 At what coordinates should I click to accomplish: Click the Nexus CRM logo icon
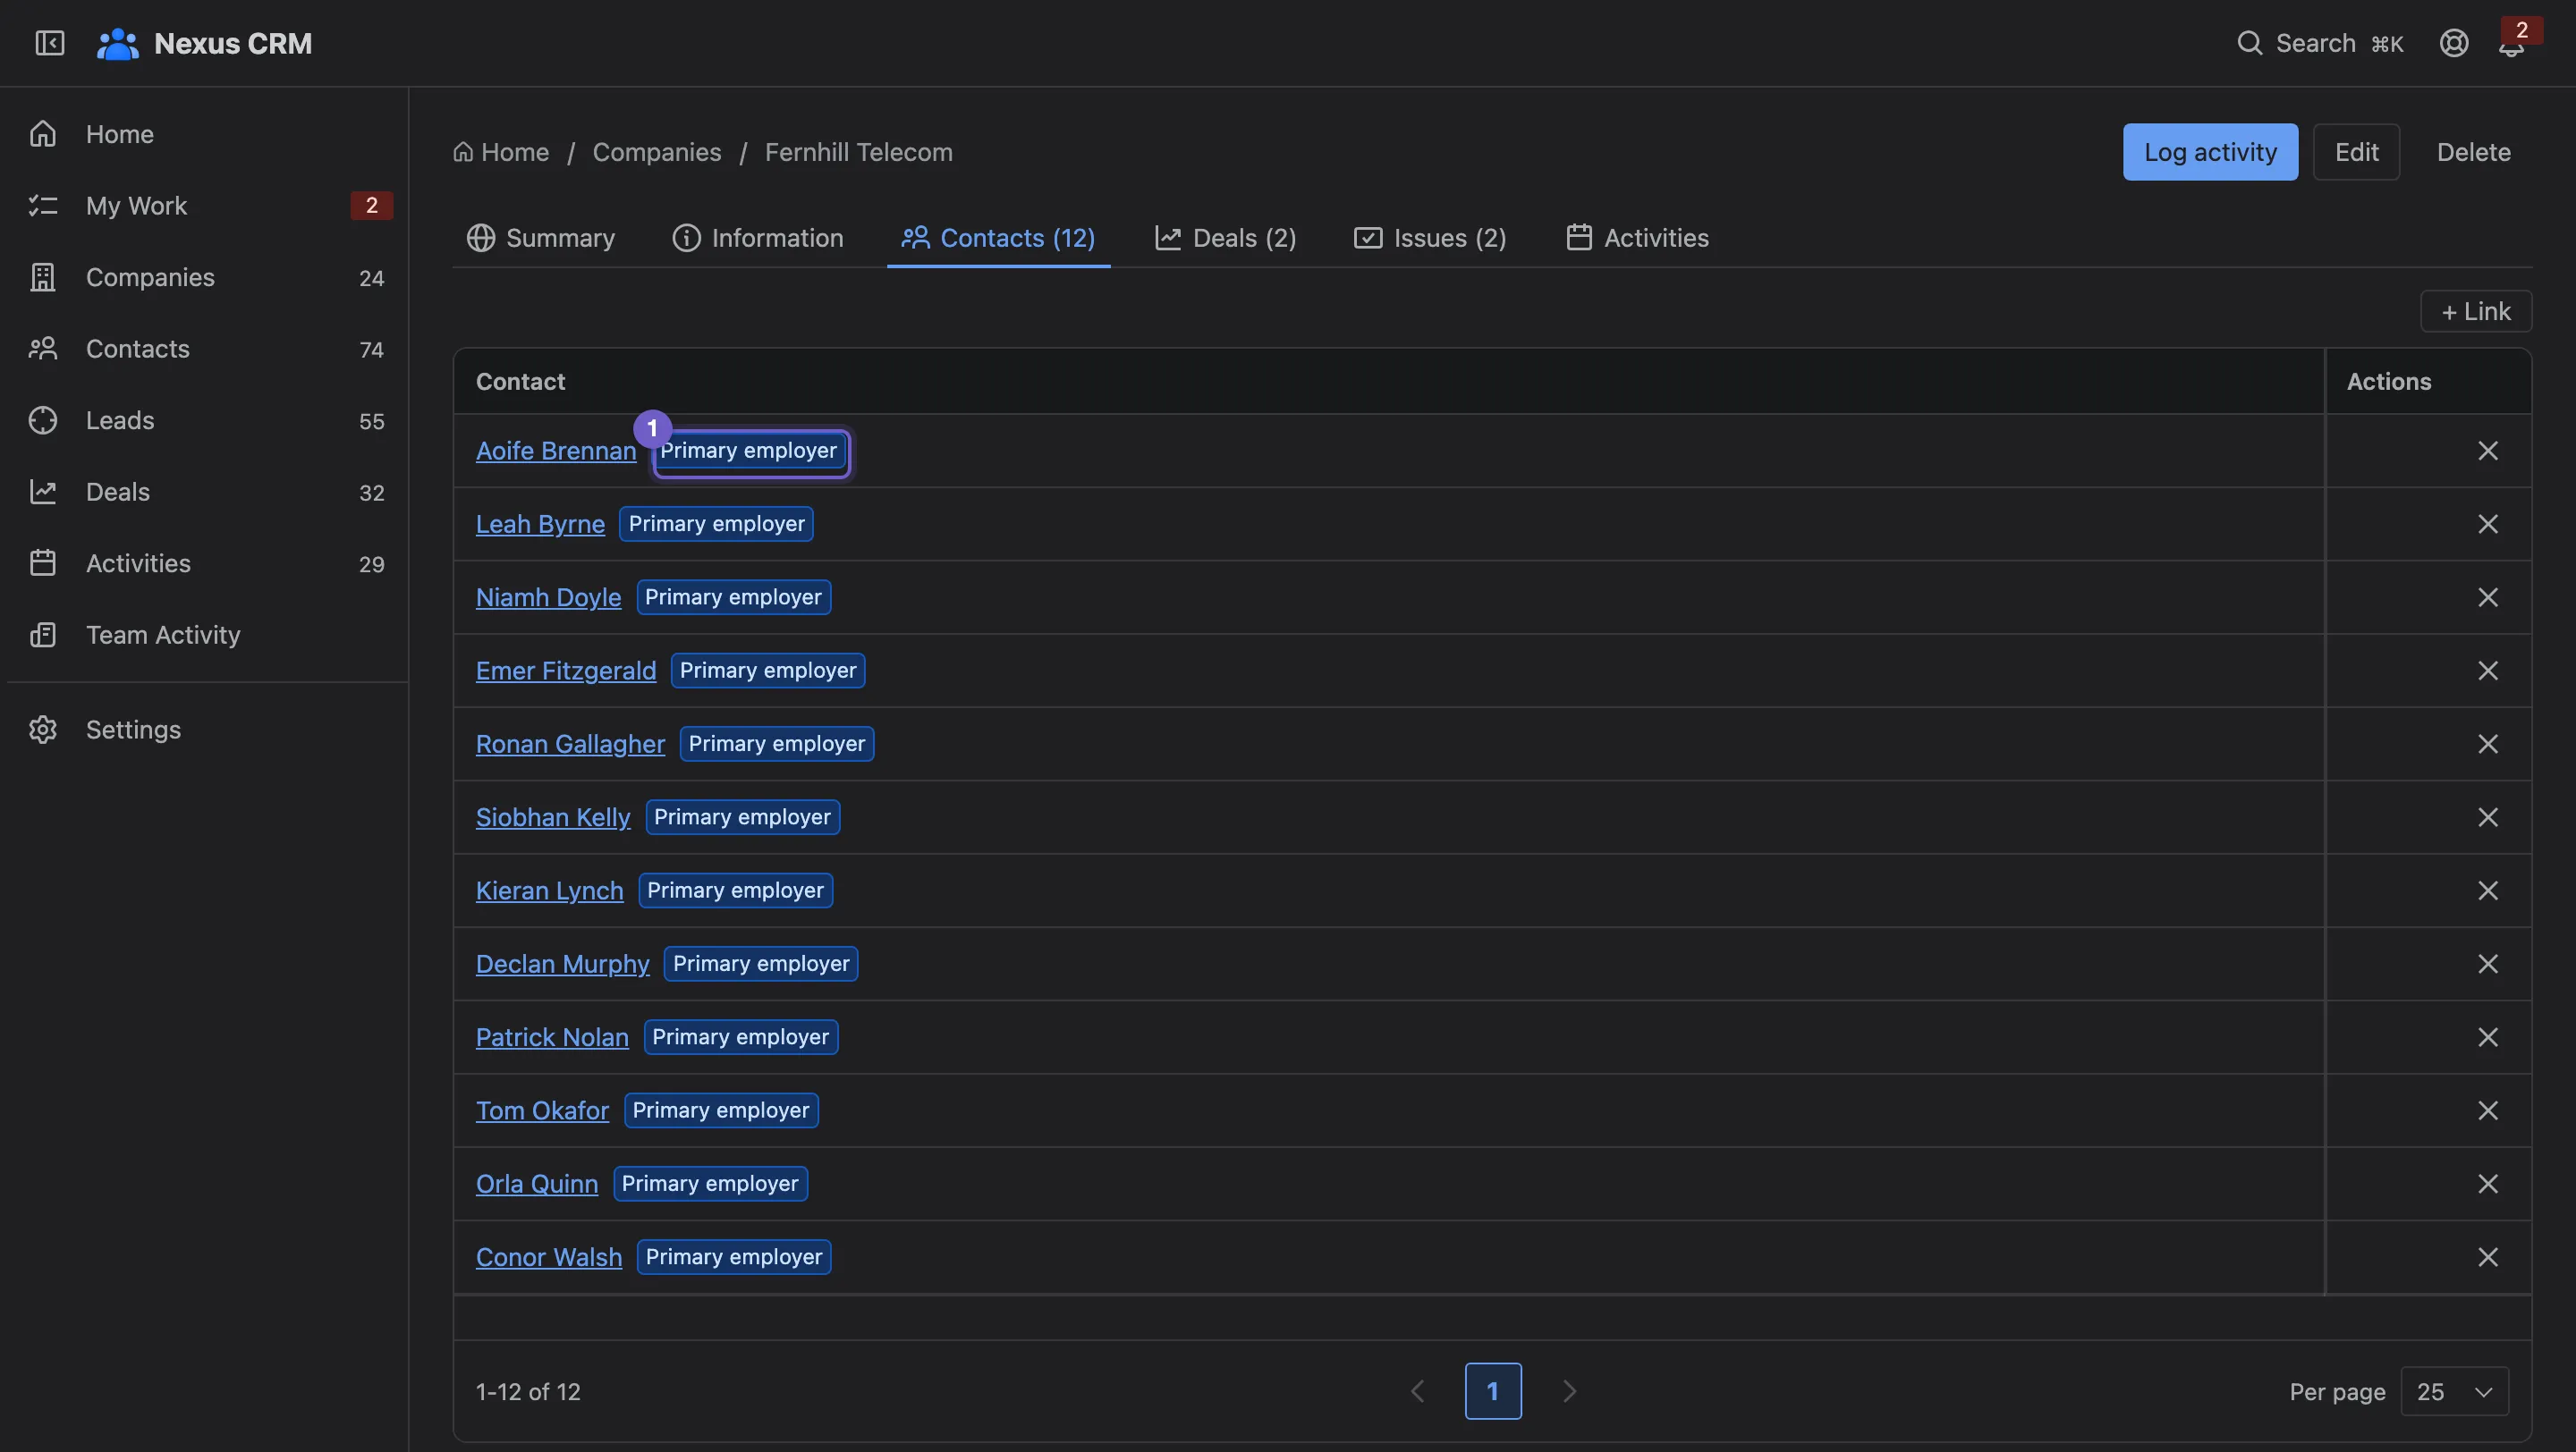[117, 43]
